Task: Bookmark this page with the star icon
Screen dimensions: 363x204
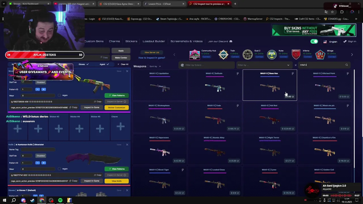Action: (x=332, y=12)
